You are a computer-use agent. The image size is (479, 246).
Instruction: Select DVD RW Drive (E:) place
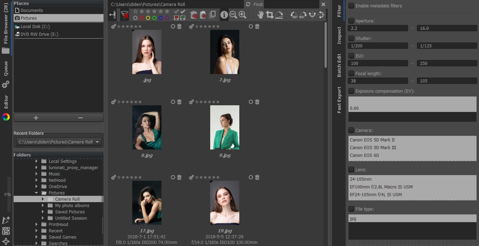pos(59,34)
